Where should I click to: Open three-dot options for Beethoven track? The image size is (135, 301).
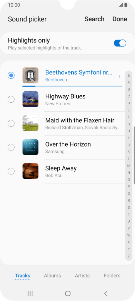point(119,77)
